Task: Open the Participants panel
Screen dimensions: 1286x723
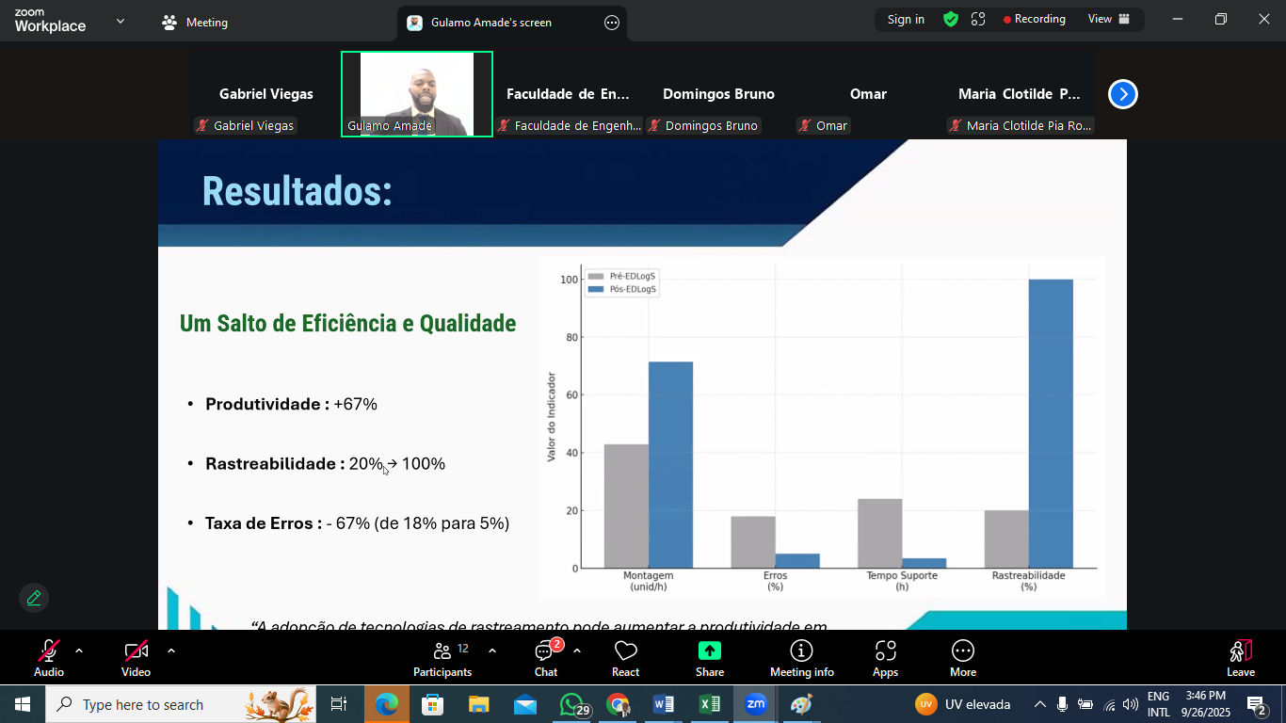Action: click(x=442, y=657)
